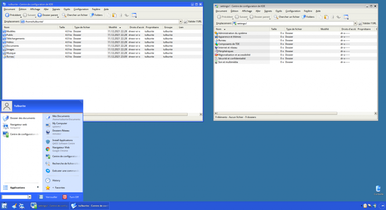
Task: Expand system tray hidden icons arrow
Action: (361, 206)
